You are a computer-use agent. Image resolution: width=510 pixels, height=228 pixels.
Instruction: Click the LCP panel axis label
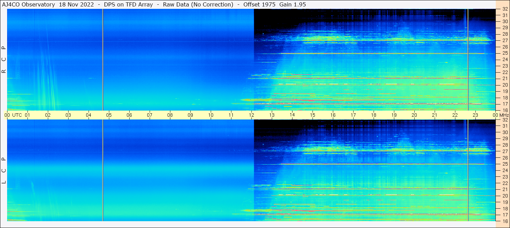[4, 170]
